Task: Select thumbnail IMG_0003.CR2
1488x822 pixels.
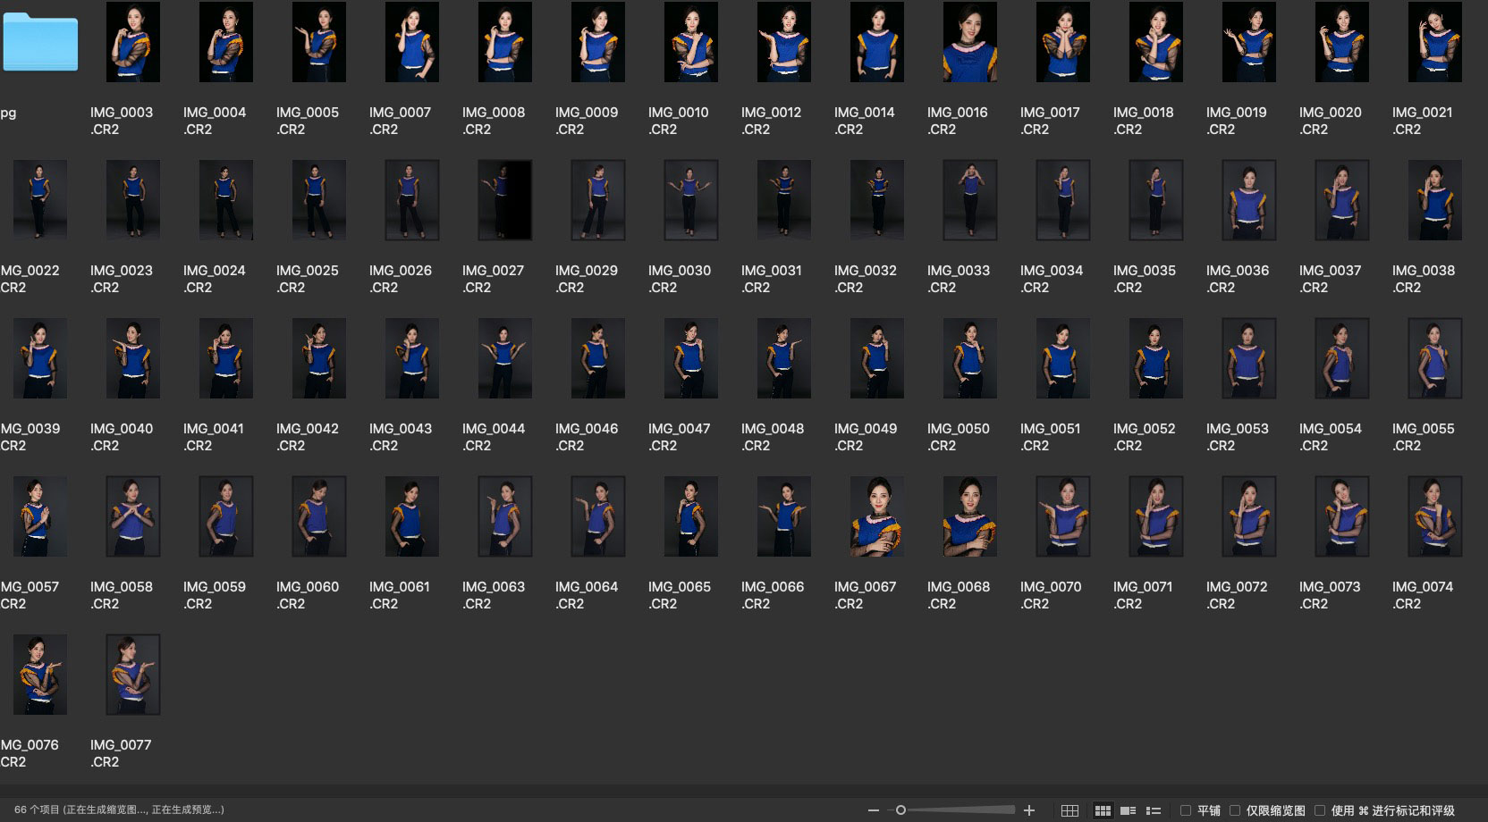Action: pyautogui.click(x=133, y=42)
